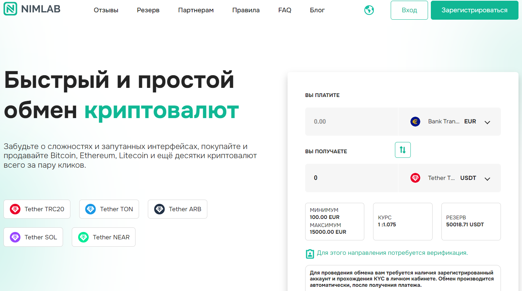Screen dimensions: 522x291
Task: Click the Зарегистрироваться button
Action: (474, 10)
